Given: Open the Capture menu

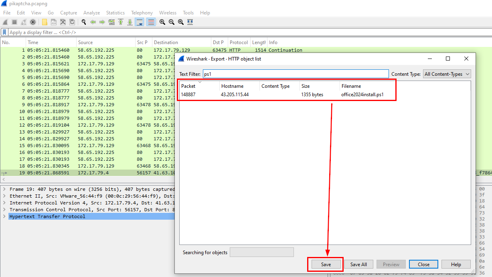Looking at the screenshot, I should tap(69, 13).
